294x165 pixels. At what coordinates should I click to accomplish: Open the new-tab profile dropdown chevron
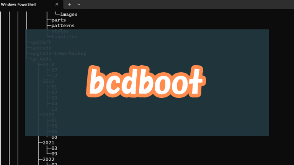click(79, 4)
